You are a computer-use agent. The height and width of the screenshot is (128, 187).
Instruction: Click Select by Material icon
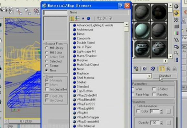(176, 53)
